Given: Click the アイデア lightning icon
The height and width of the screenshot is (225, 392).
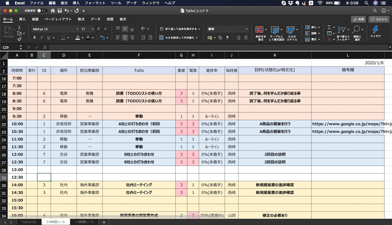Looking at the screenshot, I should click(375, 32).
